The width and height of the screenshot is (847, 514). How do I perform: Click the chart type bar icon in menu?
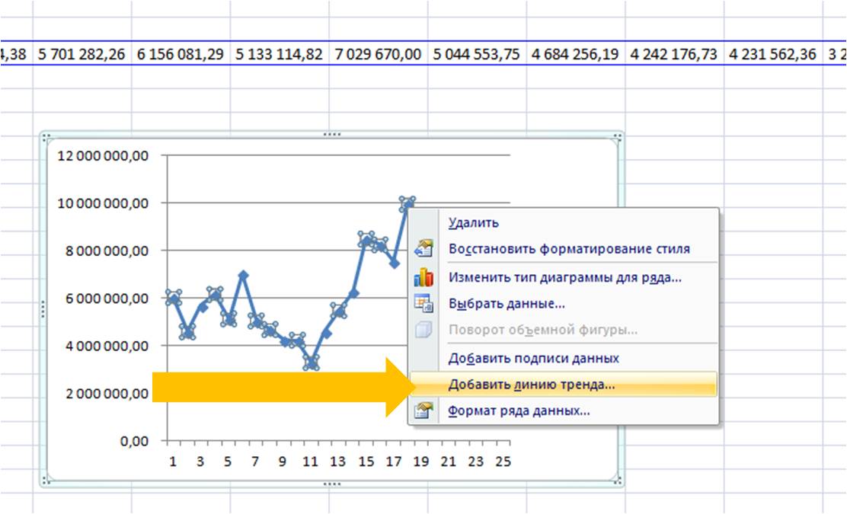[423, 277]
